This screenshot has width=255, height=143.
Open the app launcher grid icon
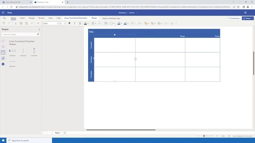pos(3,13)
